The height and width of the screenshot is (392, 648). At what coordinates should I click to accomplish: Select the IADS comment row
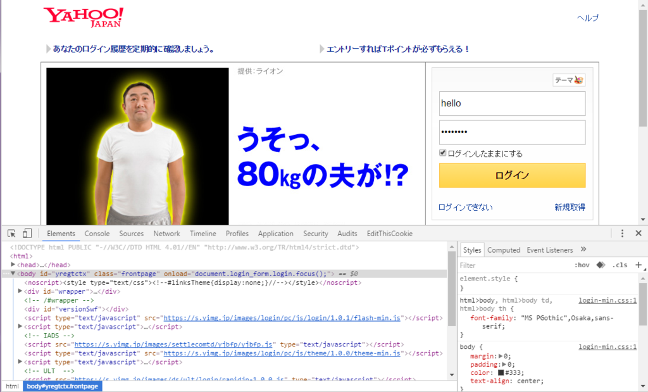(x=49, y=336)
